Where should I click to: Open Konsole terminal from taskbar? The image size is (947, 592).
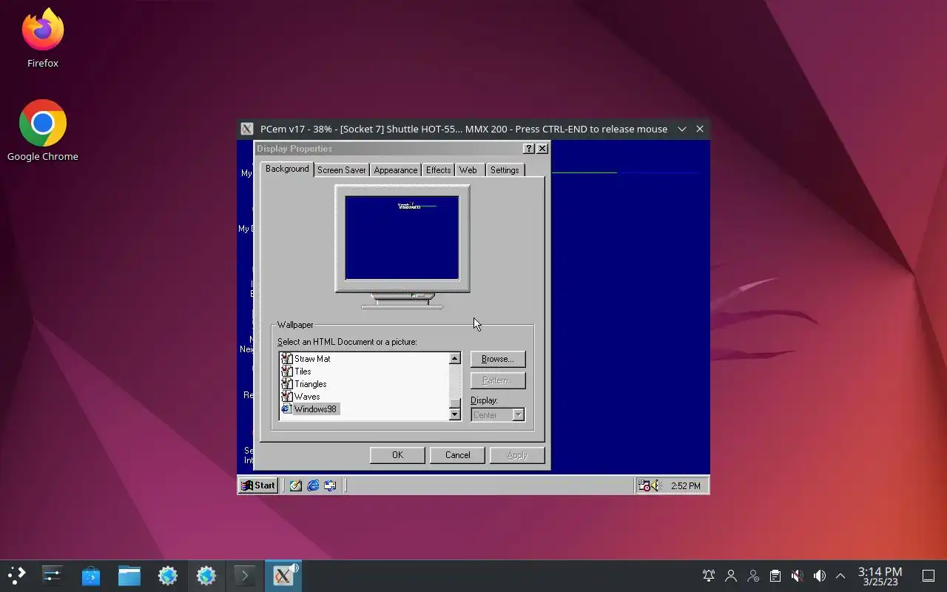coord(245,576)
